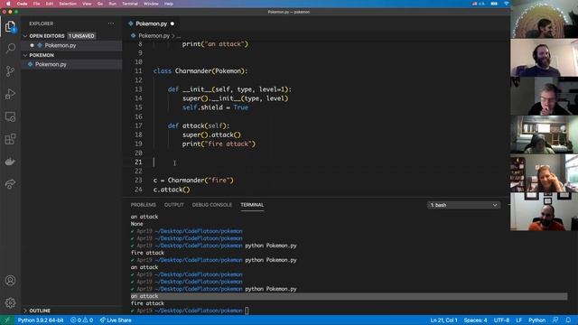The height and width of the screenshot is (325, 578).
Task: Open the Edit menu
Action: (50, 4)
